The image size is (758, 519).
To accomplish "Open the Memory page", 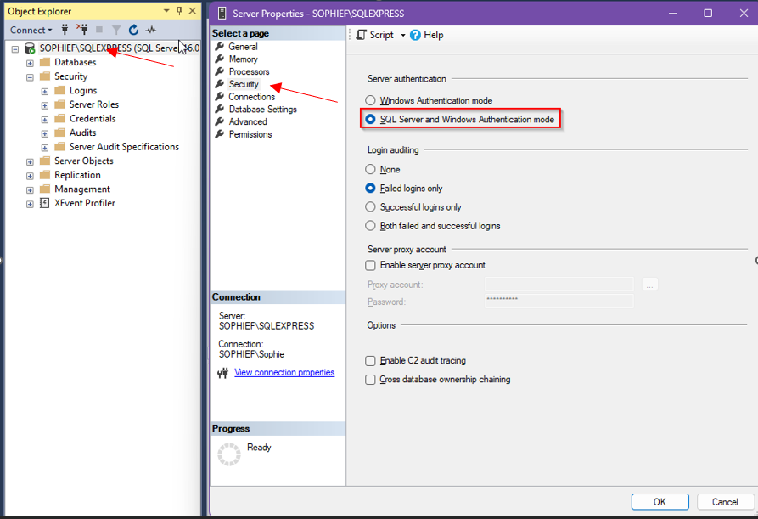I will [x=243, y=59].
